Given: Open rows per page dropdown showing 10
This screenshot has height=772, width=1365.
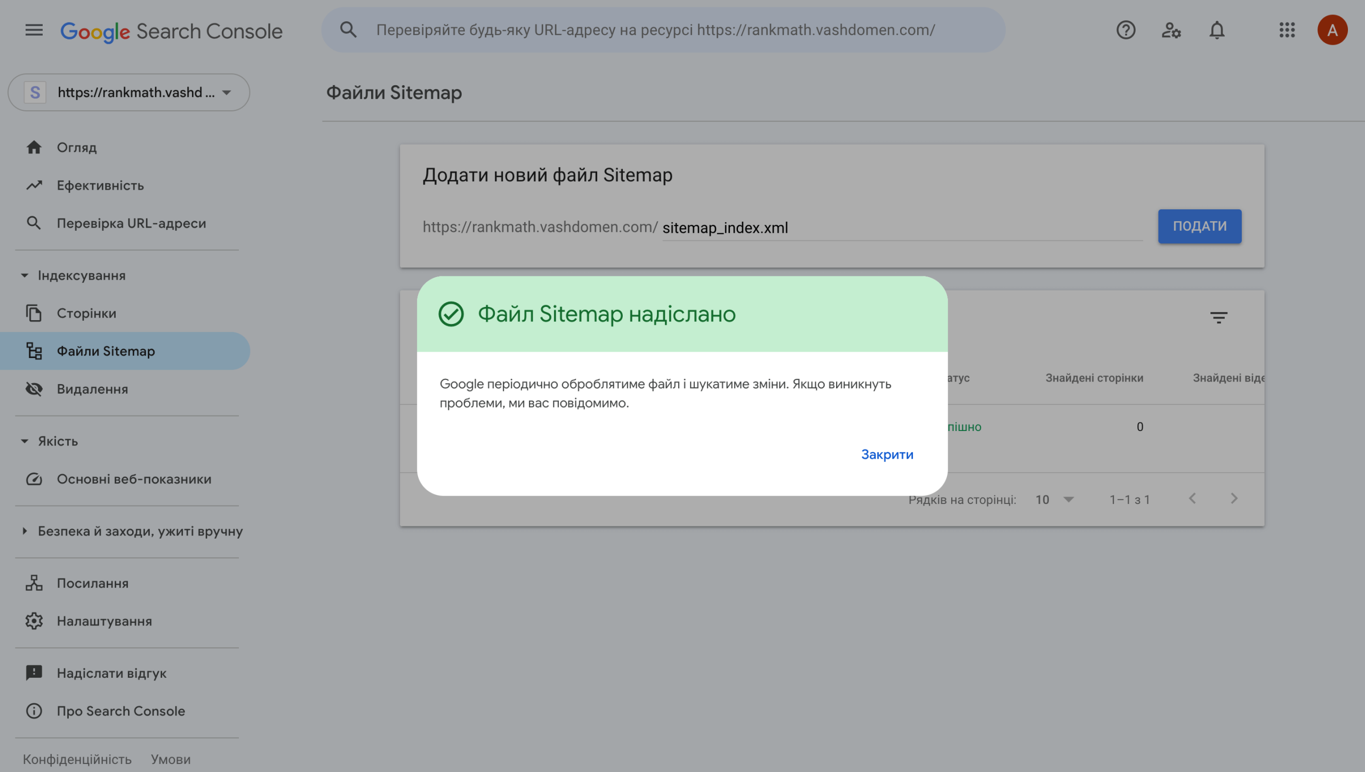Looking at the screenshot, I should [x=1055, y=499].
